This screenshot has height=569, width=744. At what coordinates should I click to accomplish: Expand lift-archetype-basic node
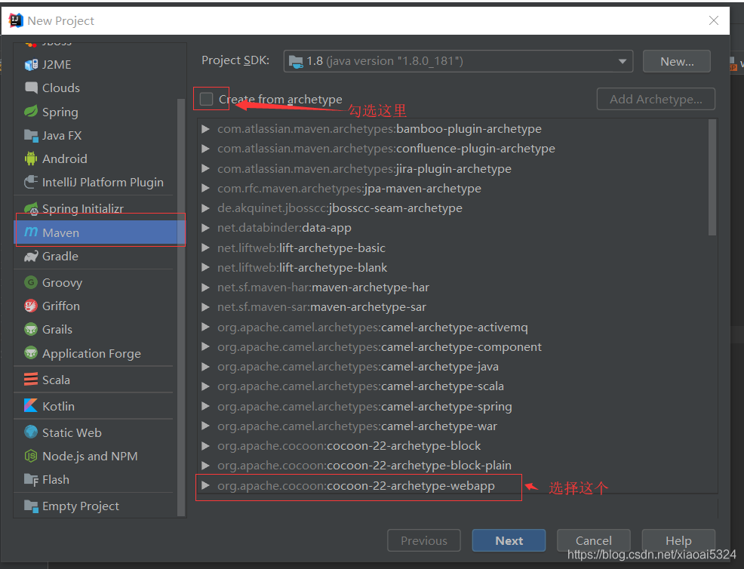coord(205,248)
